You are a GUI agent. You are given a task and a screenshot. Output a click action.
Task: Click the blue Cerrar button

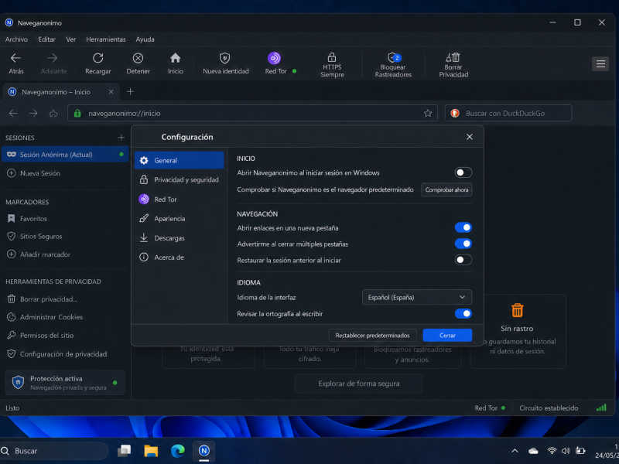tap(447, 336)
